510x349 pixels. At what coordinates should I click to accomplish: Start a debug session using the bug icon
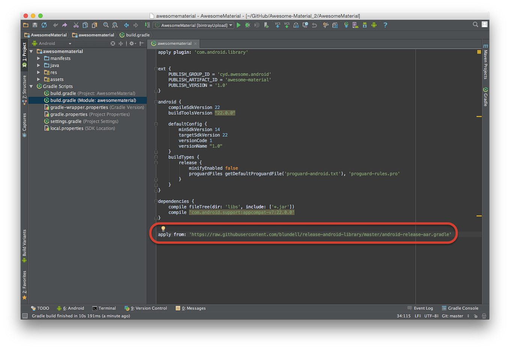[247, 25]
